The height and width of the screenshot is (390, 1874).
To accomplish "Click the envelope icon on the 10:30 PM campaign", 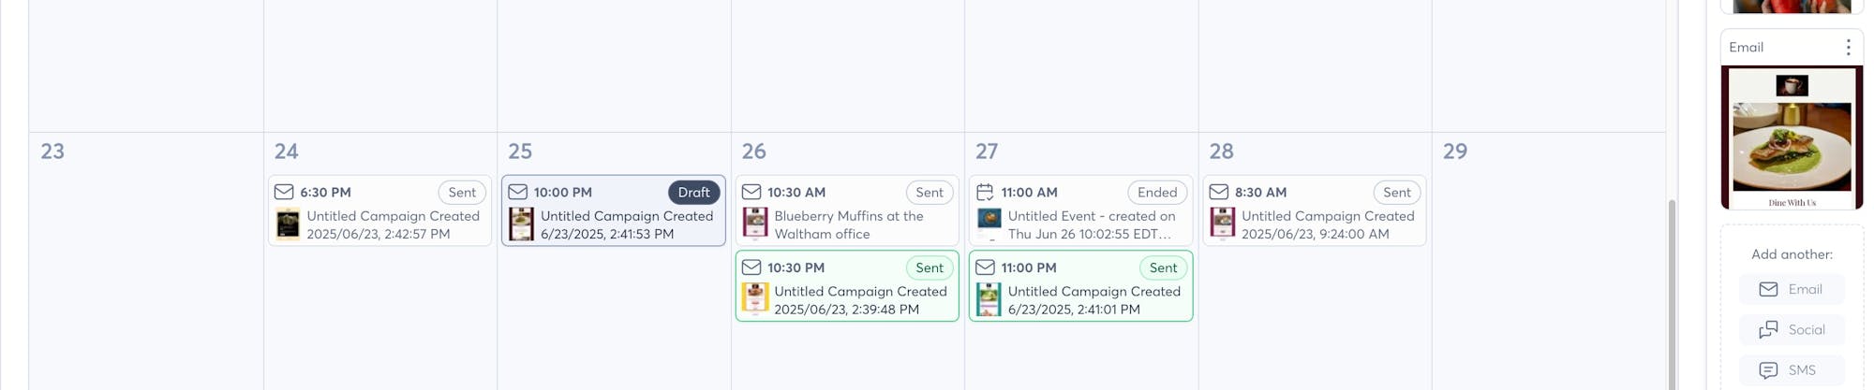I will 751,267.
